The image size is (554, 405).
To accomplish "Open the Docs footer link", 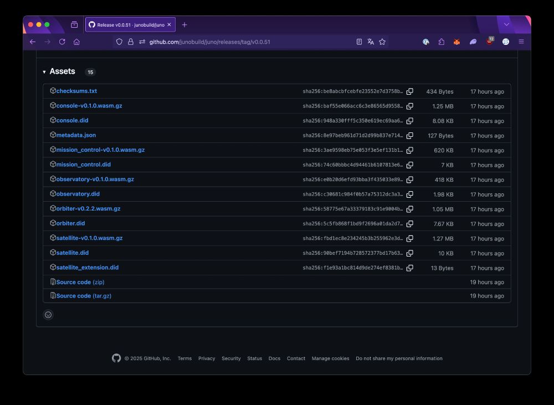I will pos(274,358).
